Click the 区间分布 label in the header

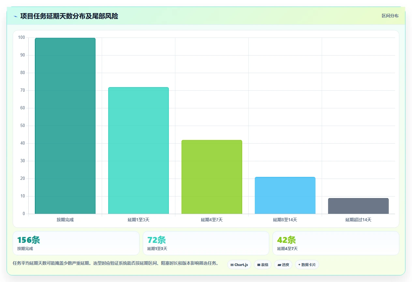[390, 16]
